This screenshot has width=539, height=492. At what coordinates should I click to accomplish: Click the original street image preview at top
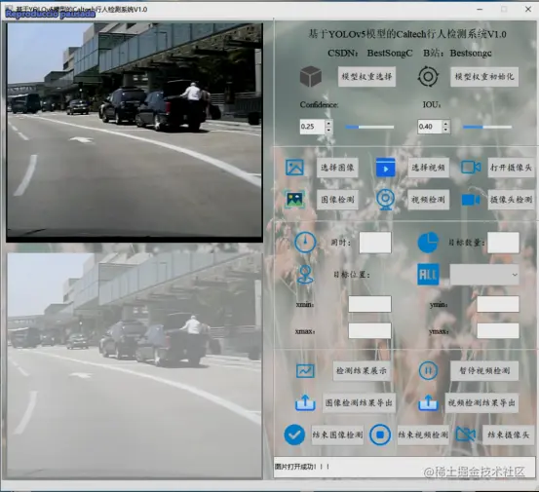coord(135,132)
